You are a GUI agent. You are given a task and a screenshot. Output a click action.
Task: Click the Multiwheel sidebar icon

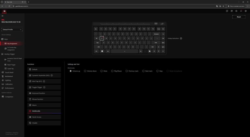click(3, 76)
